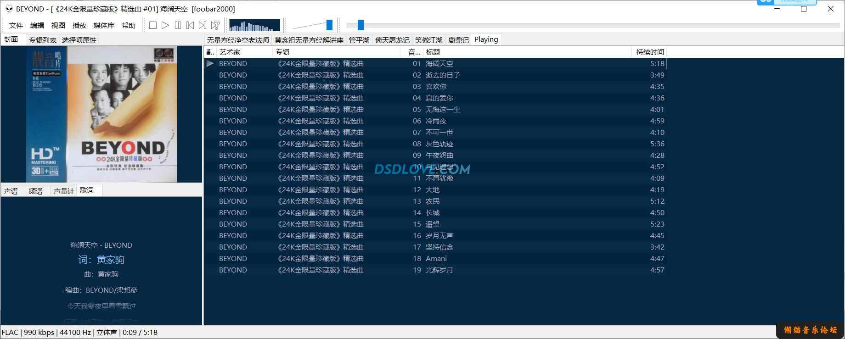The width and height of the screenshot is (845, 339).
Task: Select the track 冷雨夜
Action: 435,121
